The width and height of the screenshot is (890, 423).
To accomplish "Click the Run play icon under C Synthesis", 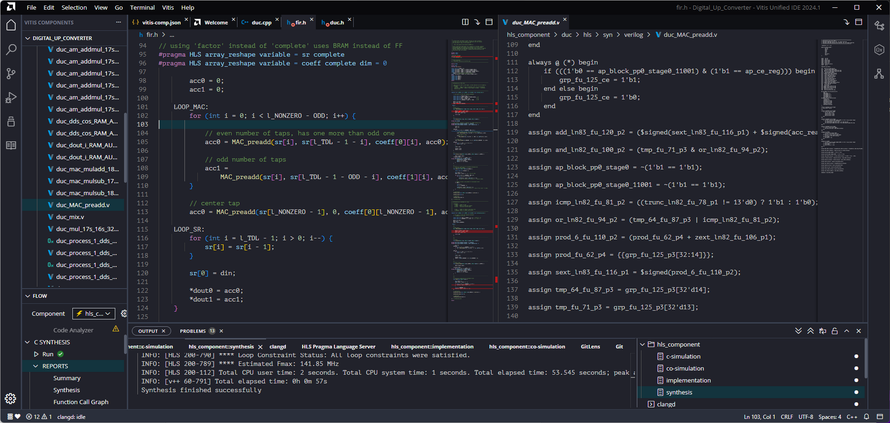I will [37, 354].
